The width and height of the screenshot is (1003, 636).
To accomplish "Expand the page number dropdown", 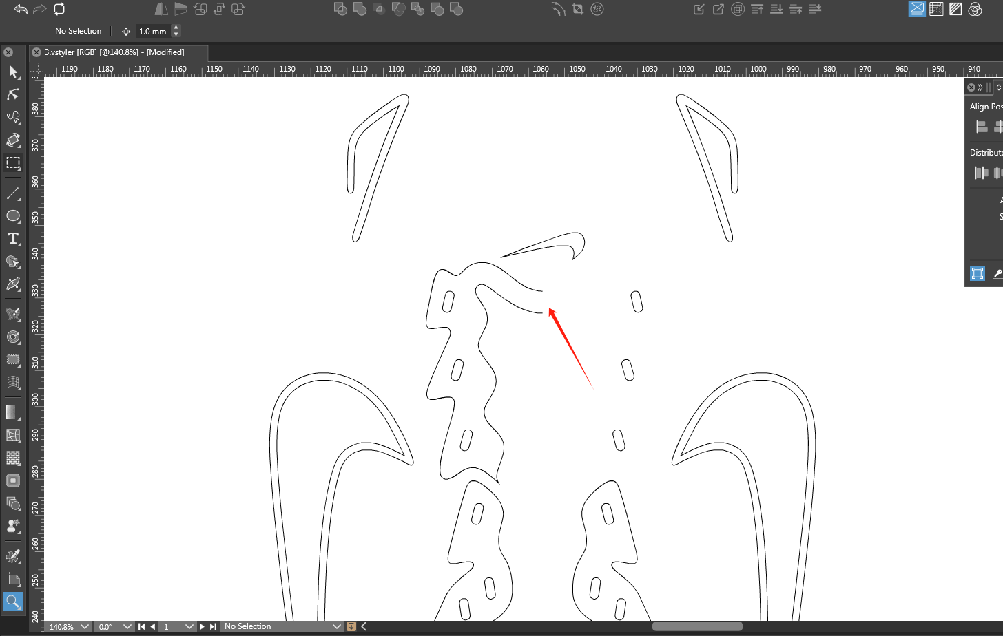I will 189,626.
